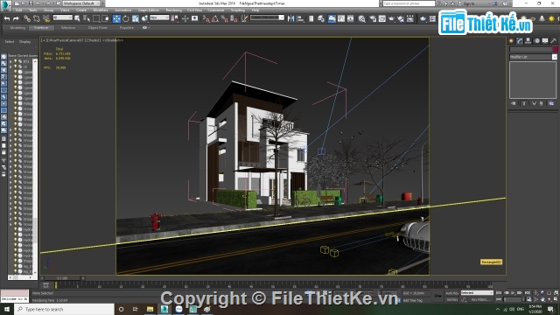The image size is (560, 315).
Task: Open the Modifiers menu
Action: (101, 10)
